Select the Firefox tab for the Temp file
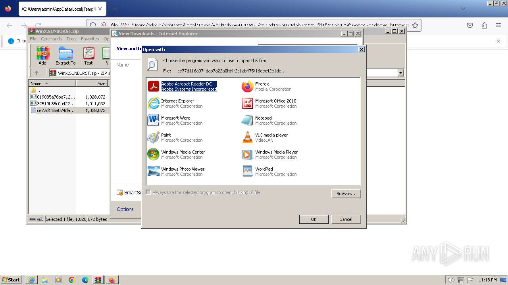 [58, 9]
